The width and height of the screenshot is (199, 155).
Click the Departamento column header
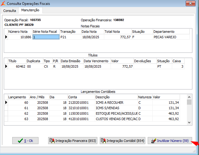click(171, 32)
